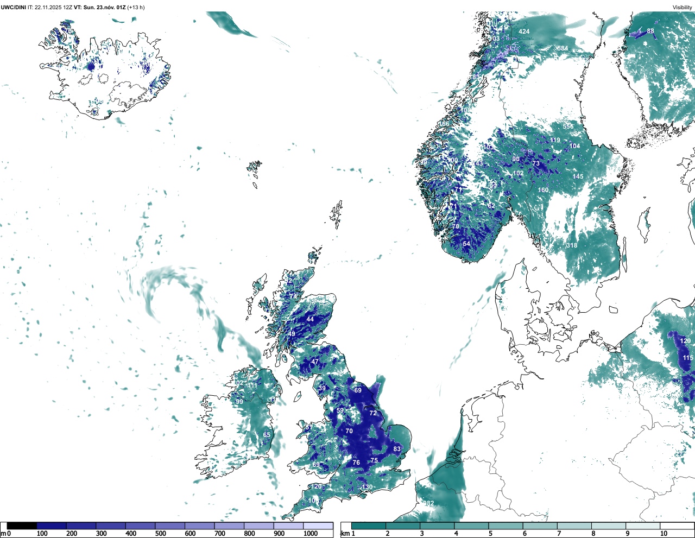The width and height of the screenshot is (695, 538).
Task: Click visibility value '119' in Sweden
Action: [x=555, y=140]
